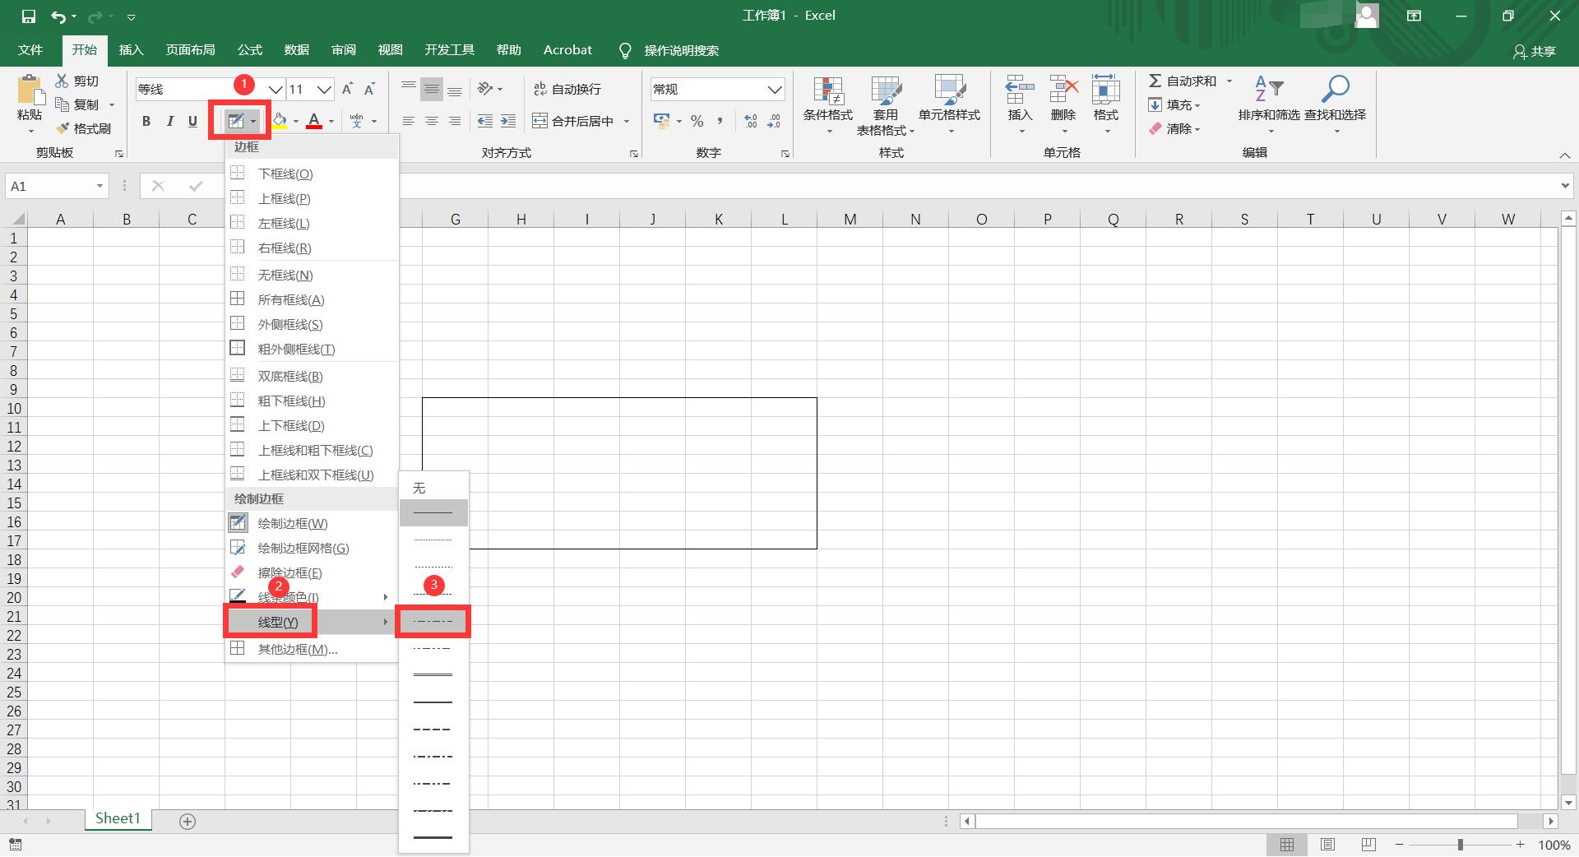The width and height of the screenshot is (1579, 857).
Task: Click the Undo arrow icon
Action: tap(58, 16)
